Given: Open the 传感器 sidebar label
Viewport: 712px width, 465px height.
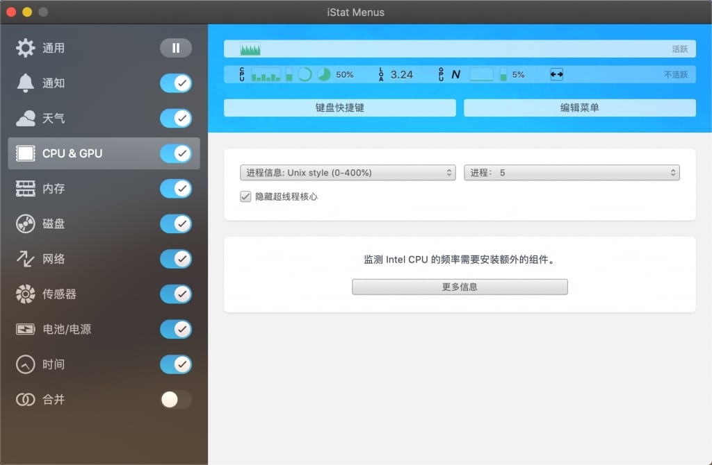Looking at the screenshot, I should coord(59,294).
